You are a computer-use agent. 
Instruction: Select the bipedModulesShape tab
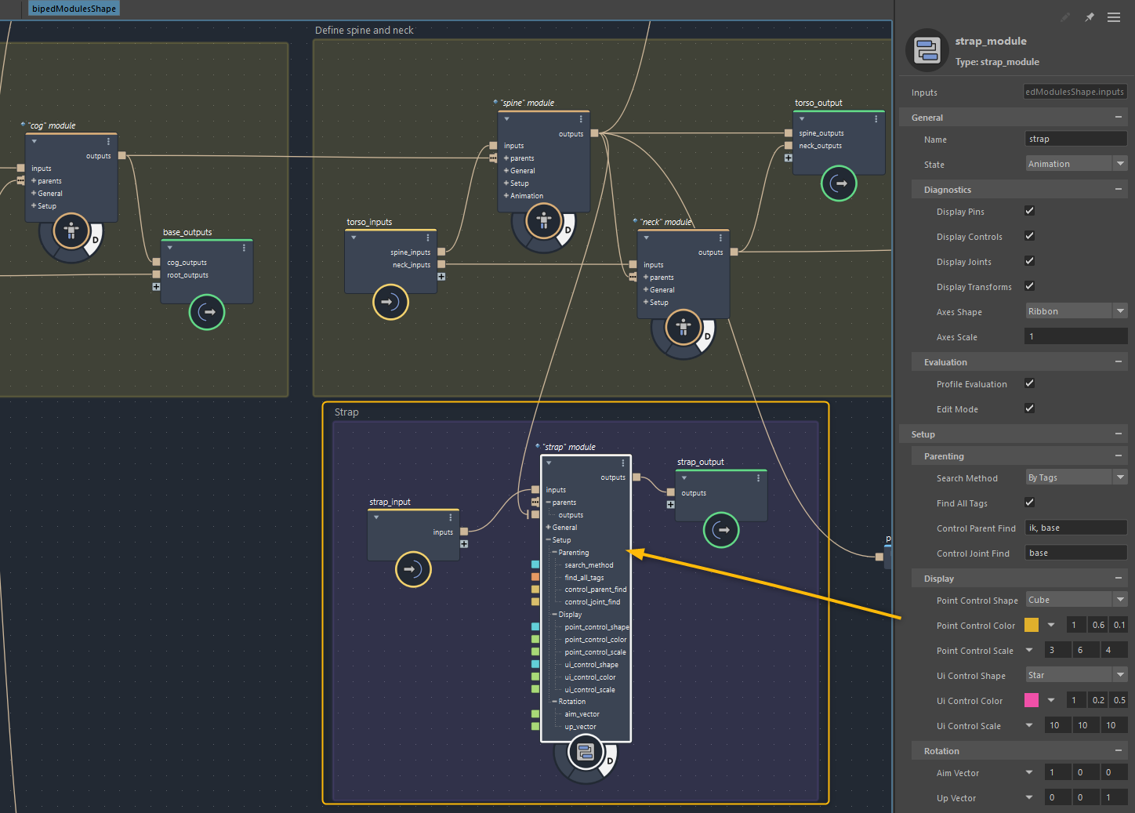74,9
